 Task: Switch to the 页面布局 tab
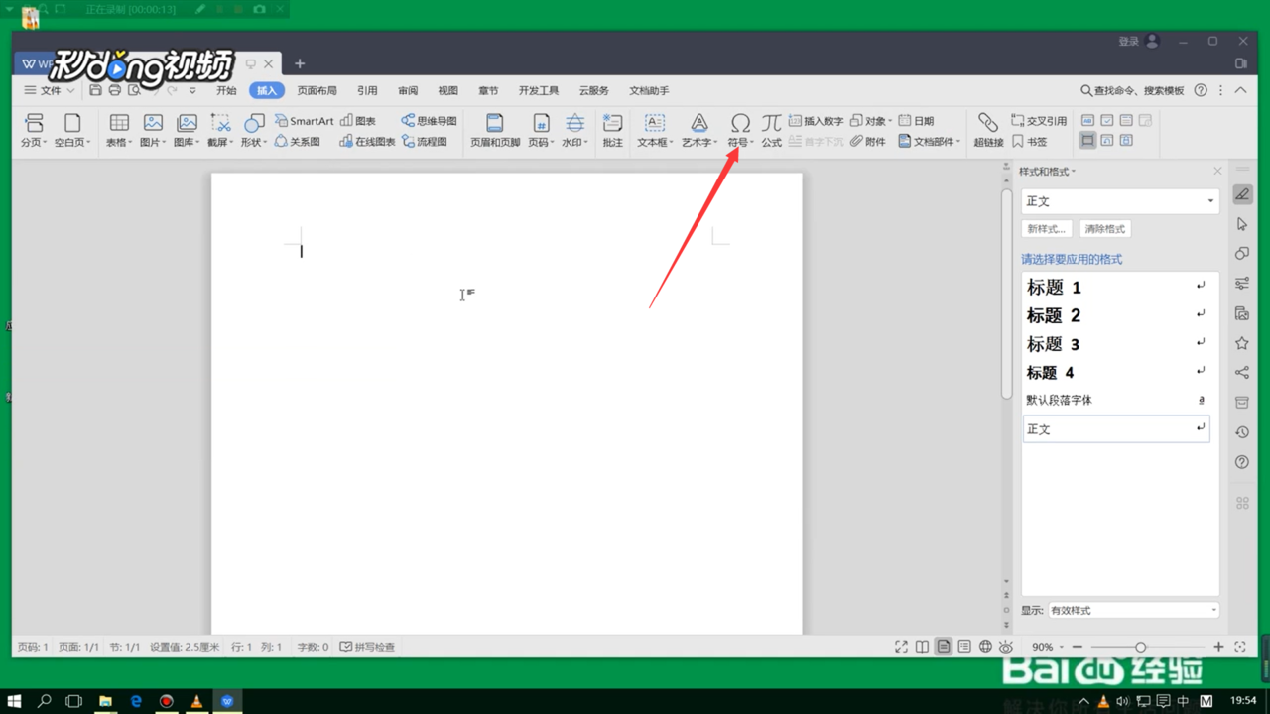317,90
